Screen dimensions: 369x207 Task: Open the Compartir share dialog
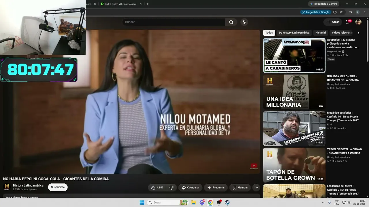pyautogui.click(x=190, y=187)
